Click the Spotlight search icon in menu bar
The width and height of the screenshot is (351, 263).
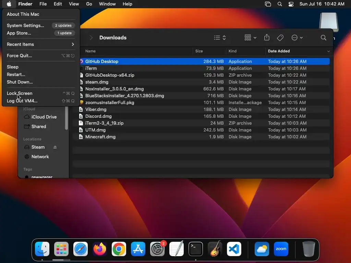click(x=280, y=4)
